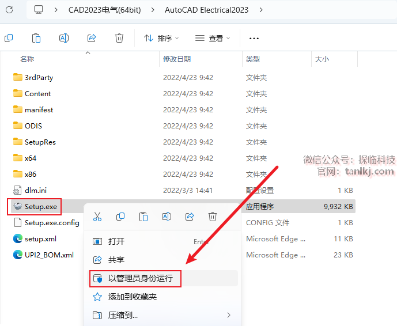Choose 添加到收藏夹 from context menu
This screenshot has width=397, height=326.
coord(162,297)
